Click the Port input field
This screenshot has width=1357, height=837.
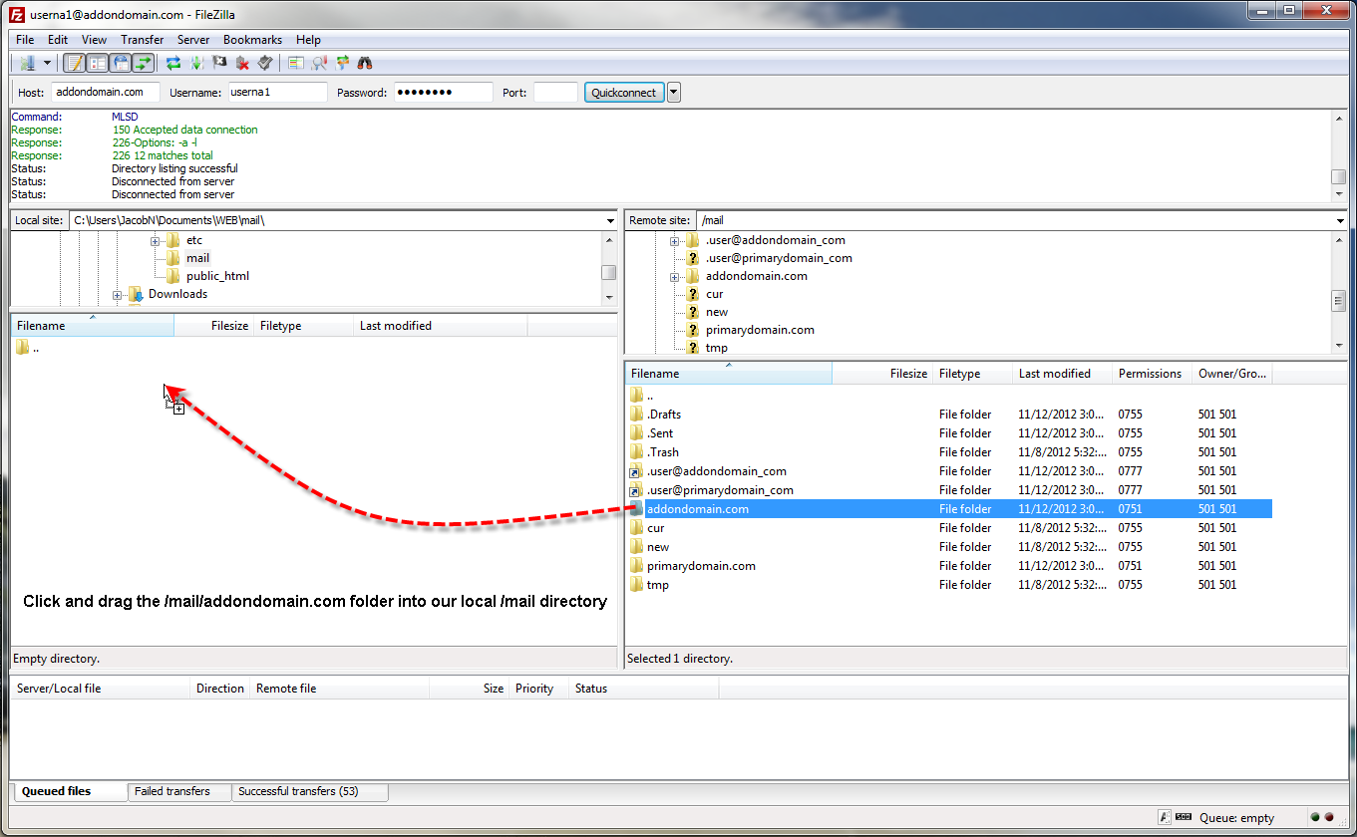click(555, 93)
